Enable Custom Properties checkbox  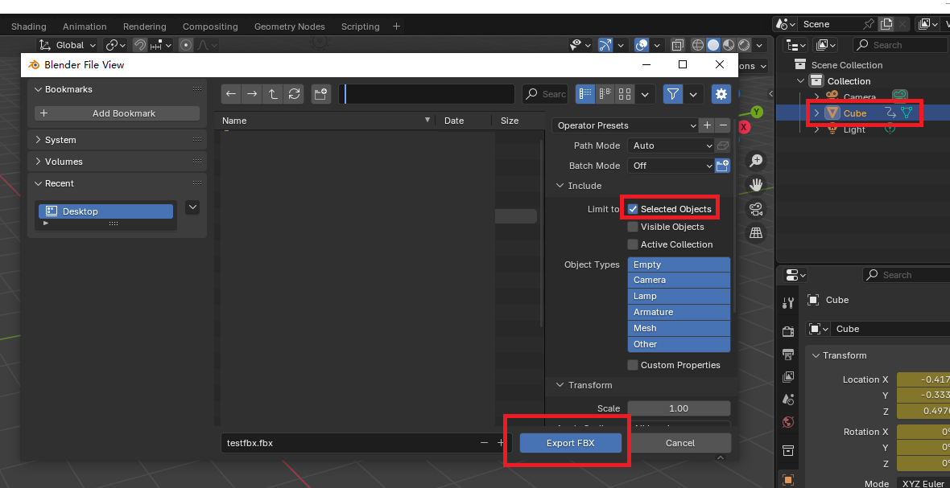pyautogui.click(x=633, y=365)
